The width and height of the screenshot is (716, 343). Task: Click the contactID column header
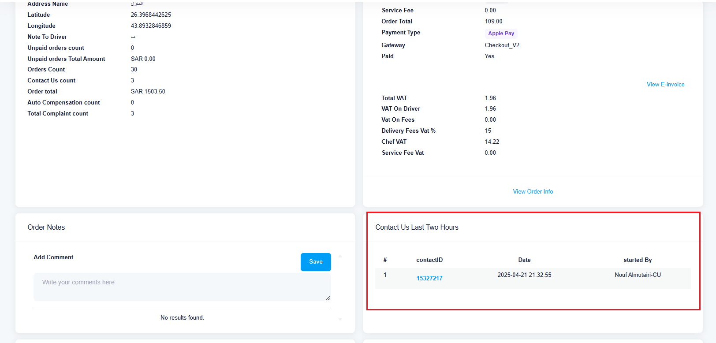pos(429,260)
